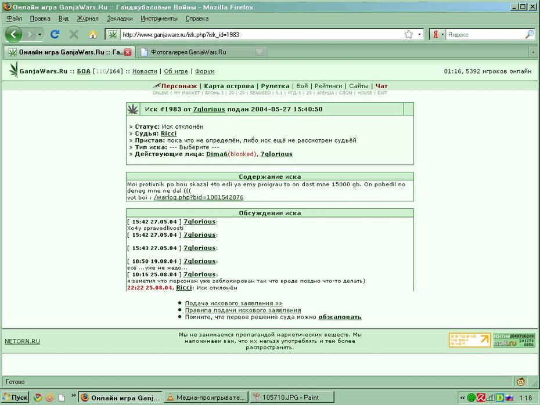Screen dimensions: 540x405
Task: Open the history dropdown next to the forward button
Action: [x=39, y=34]
